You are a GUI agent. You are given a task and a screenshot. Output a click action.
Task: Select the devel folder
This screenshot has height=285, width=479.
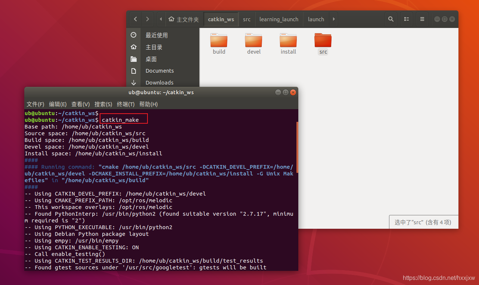coord(254,44)
